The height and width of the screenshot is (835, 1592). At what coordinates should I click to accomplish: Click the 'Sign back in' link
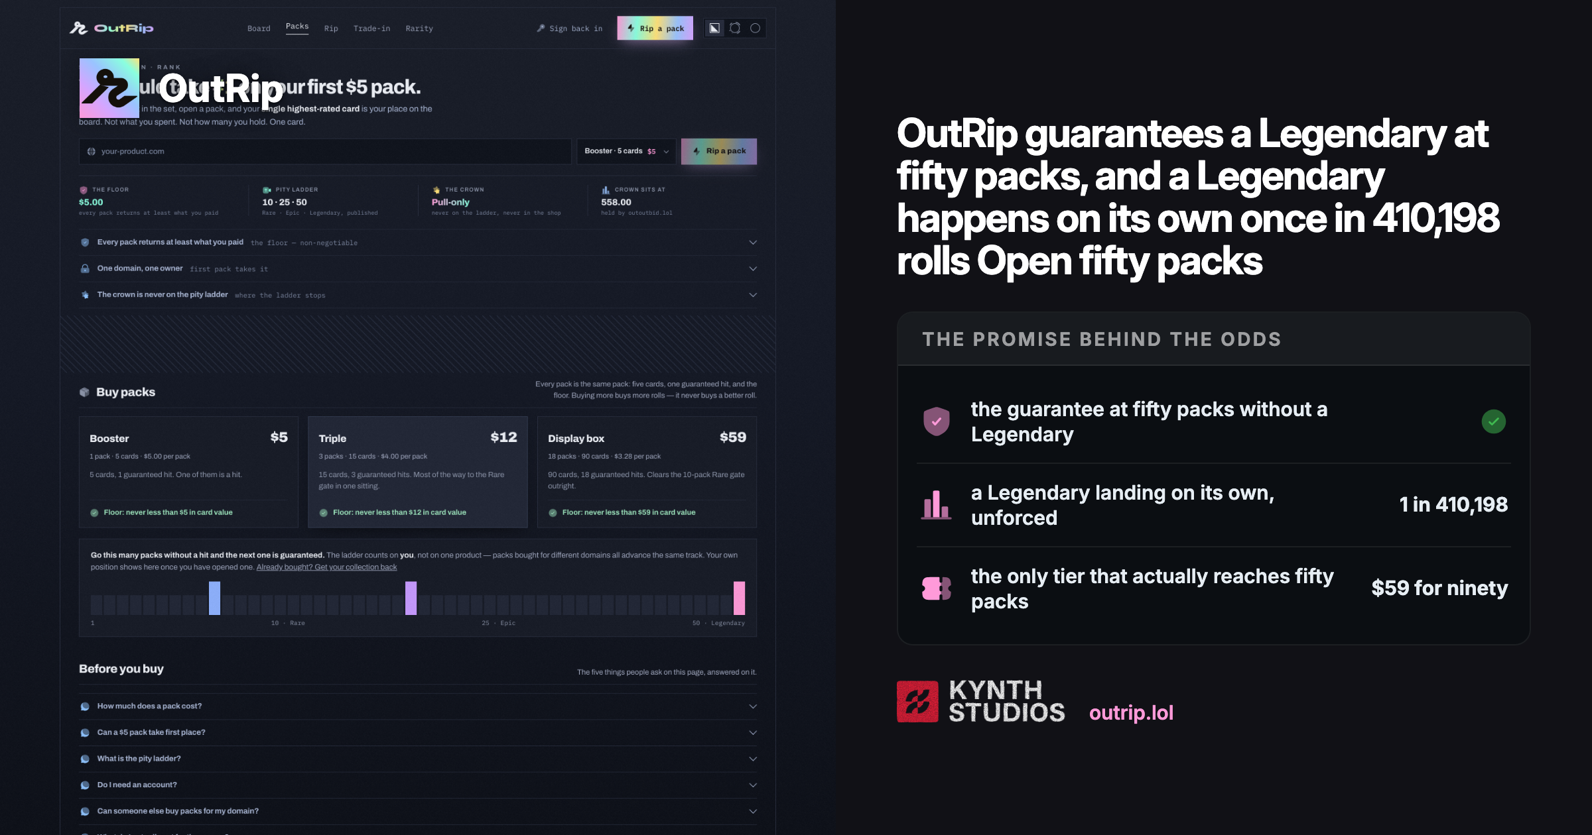(x=570, y=28)
